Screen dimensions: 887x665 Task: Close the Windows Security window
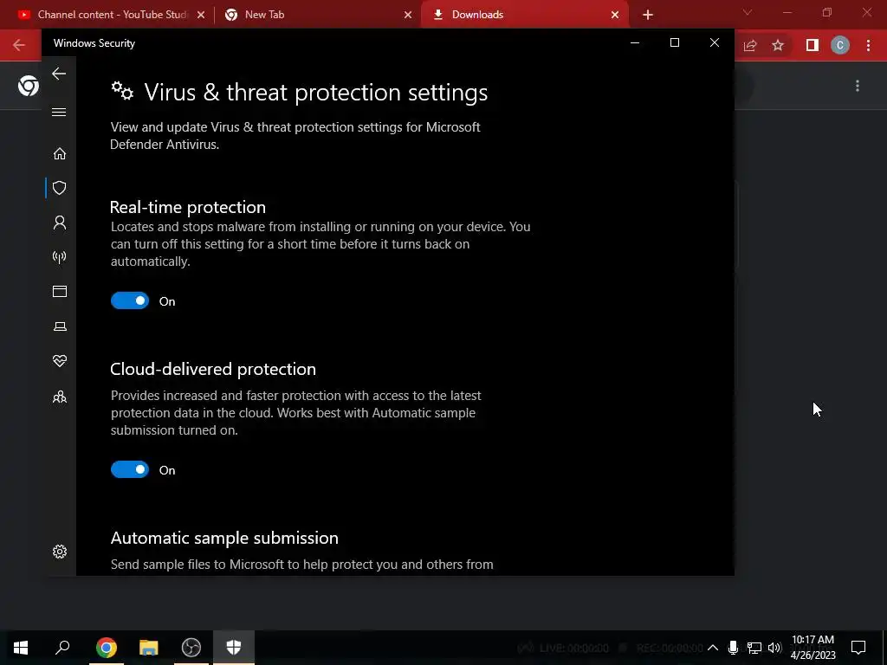715,43
